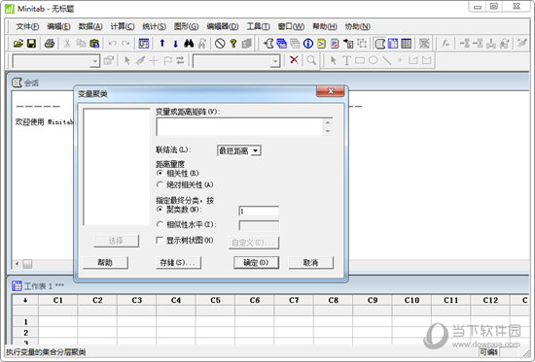This screenshot has height=362, width=535.
Task: Open the 图形(G) menu
Action: (186, 26)
